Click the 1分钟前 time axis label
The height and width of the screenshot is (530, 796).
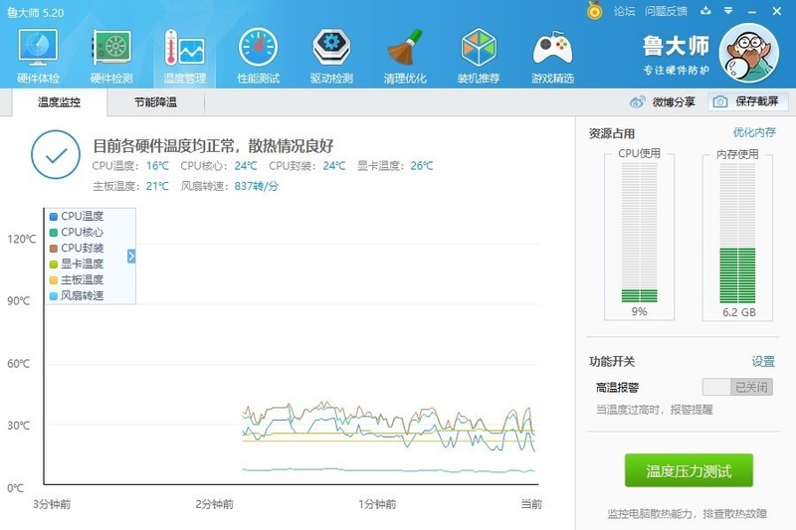tap(377, 504)
